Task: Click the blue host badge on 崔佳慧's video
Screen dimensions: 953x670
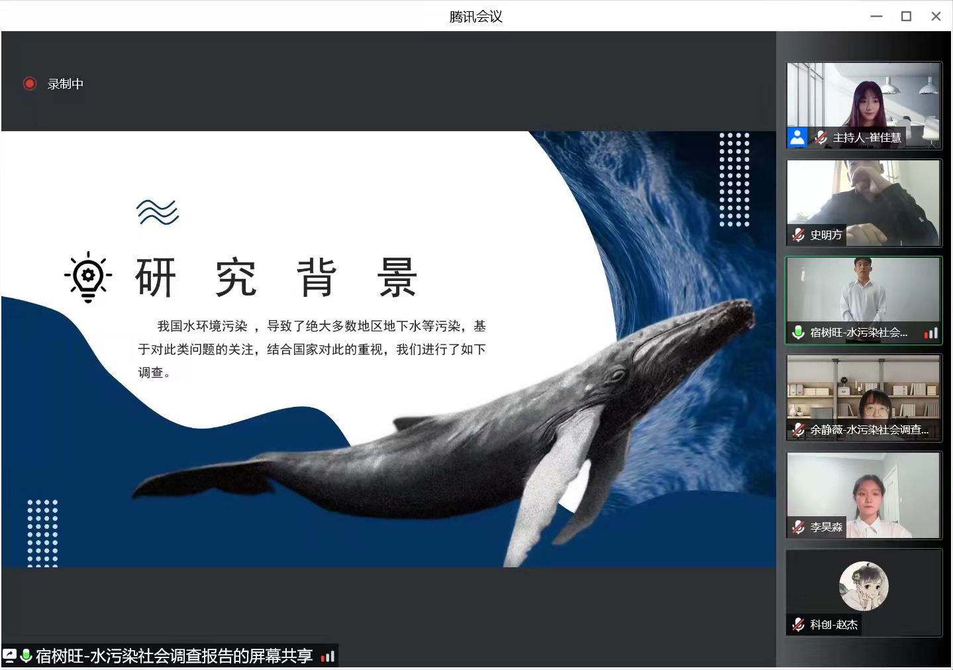Action: point(797,137)
